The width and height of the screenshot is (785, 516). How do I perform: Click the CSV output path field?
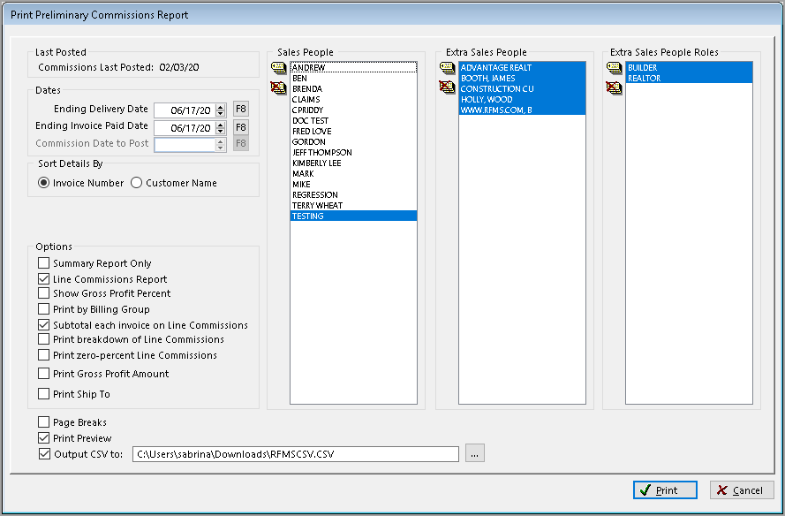pos(296,454)
